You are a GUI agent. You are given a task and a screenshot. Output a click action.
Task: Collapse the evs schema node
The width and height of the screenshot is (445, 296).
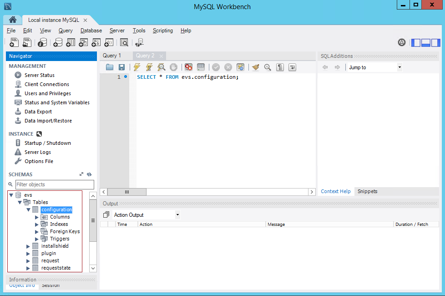point(11,195)
